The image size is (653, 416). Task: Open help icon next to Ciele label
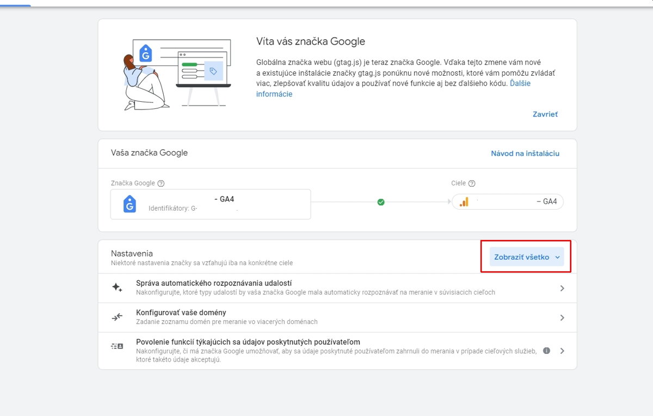(472, 183)
